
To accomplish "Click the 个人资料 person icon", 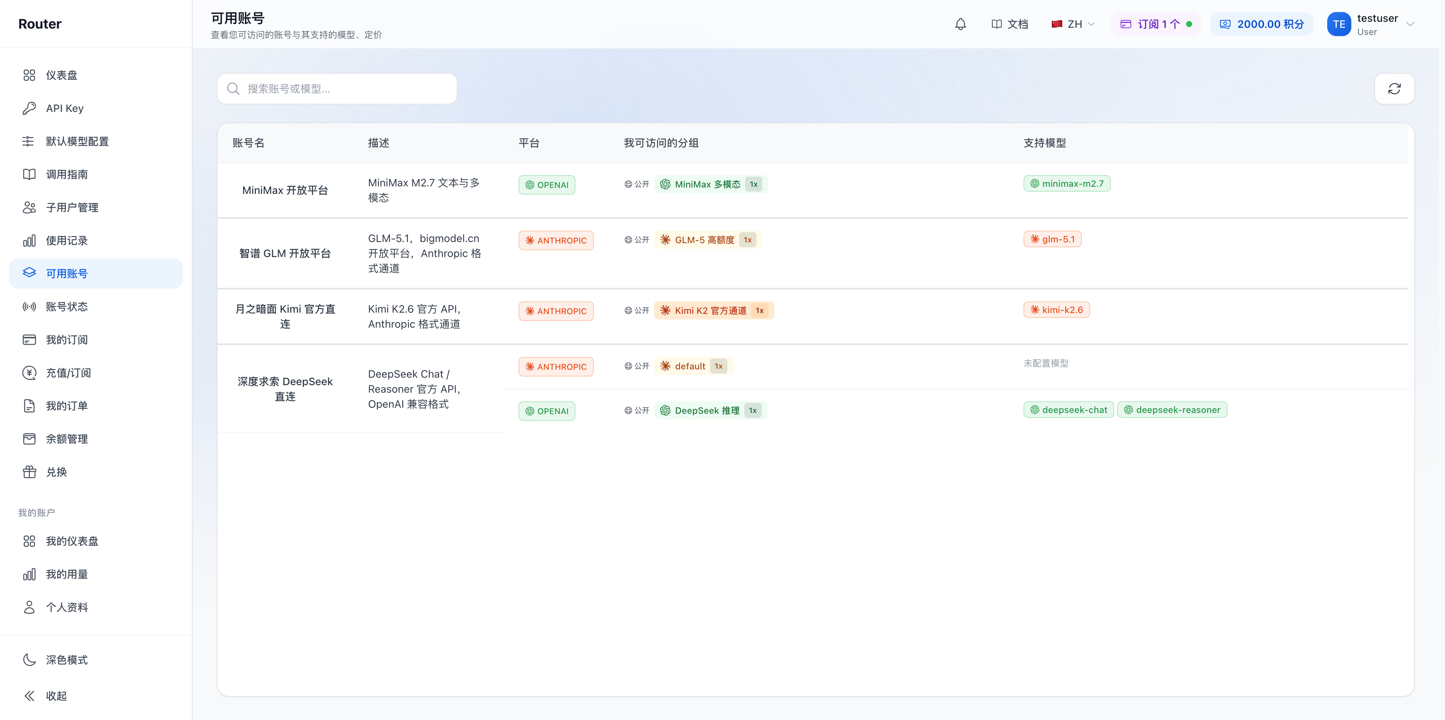I will [29, 607].
